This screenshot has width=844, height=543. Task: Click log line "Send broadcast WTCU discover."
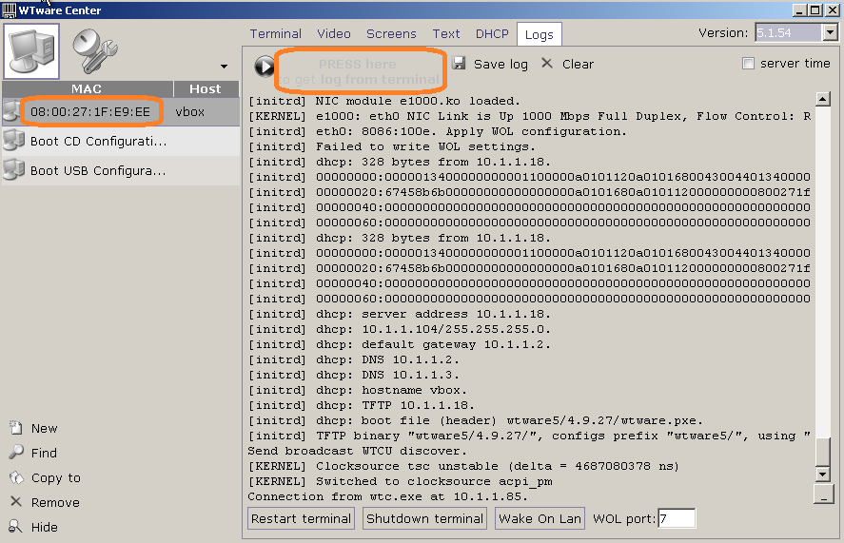click(358, 451)
